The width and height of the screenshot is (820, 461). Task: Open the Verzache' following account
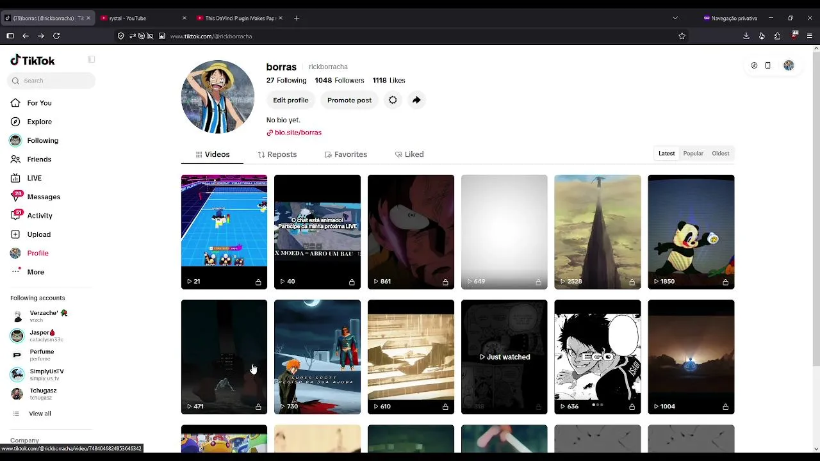(x=48, y=316)
